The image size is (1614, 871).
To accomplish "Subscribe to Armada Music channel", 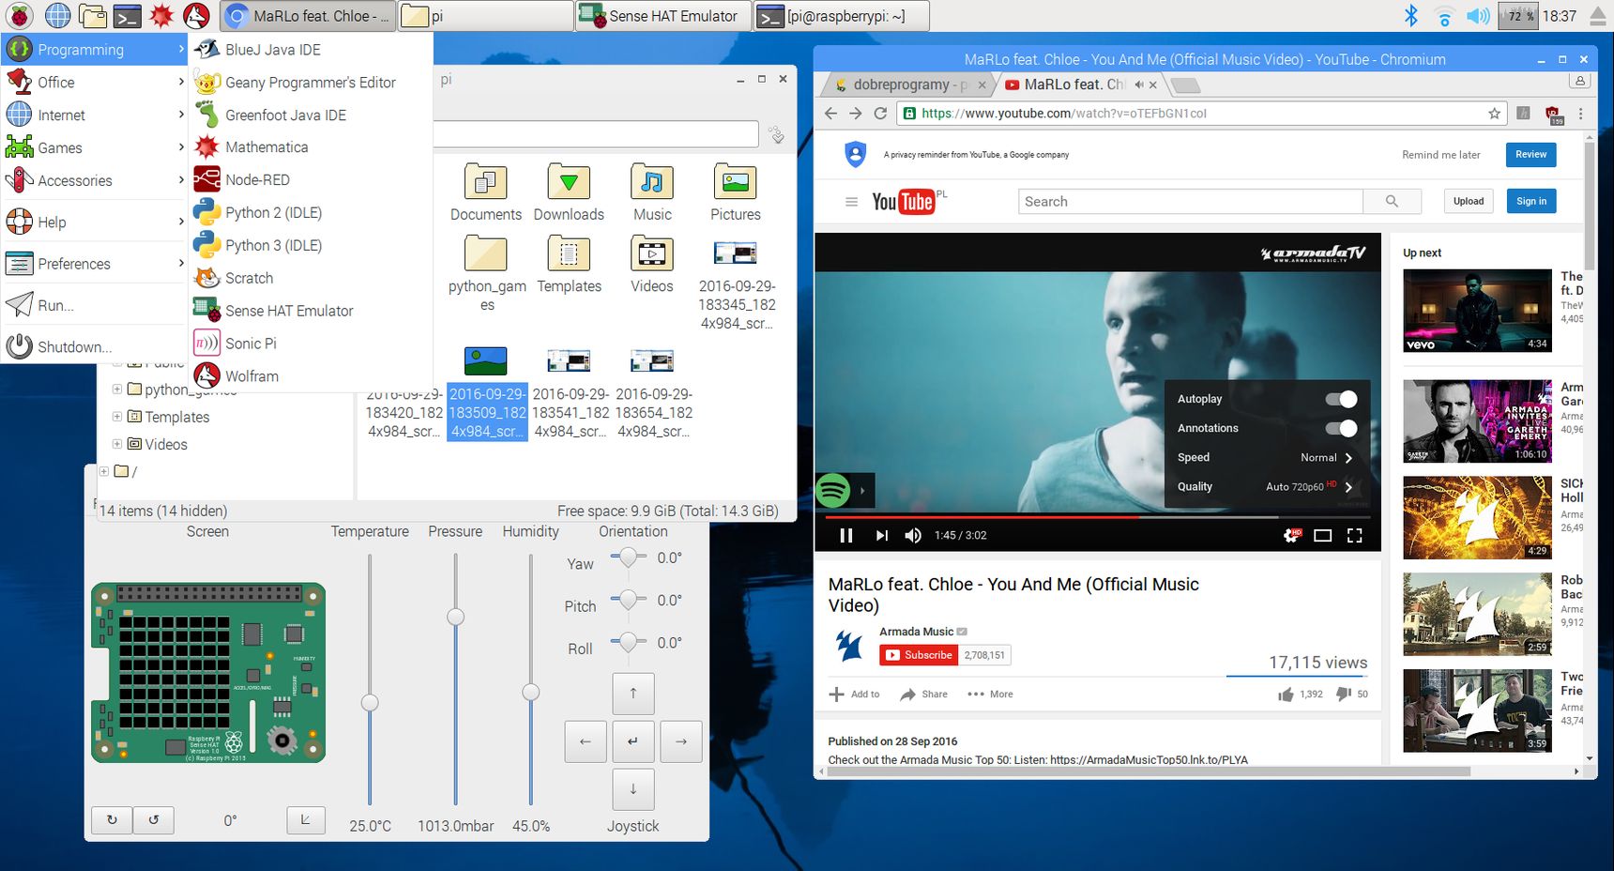I will [919, 655].
